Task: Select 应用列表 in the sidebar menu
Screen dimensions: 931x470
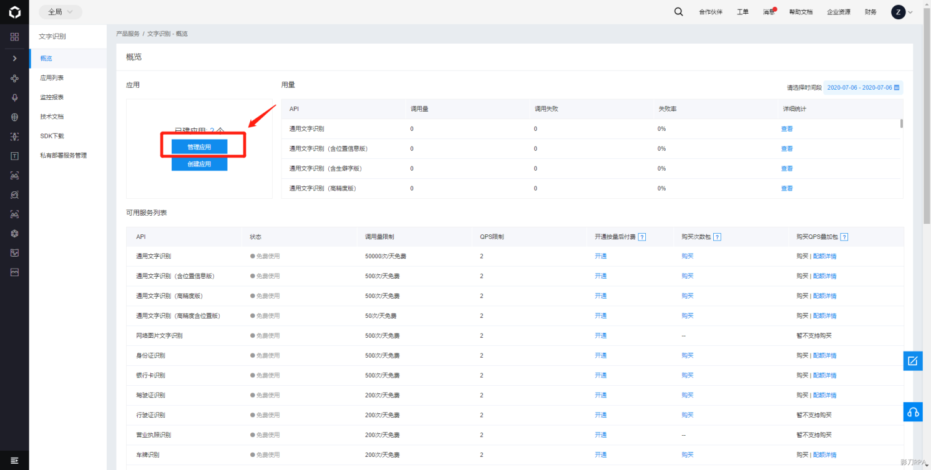Action: [52, 78]
